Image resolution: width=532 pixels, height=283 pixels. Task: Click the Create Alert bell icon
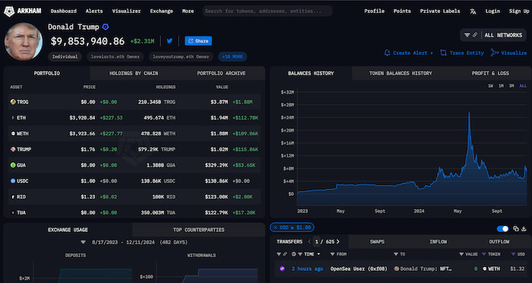(387, 52)
